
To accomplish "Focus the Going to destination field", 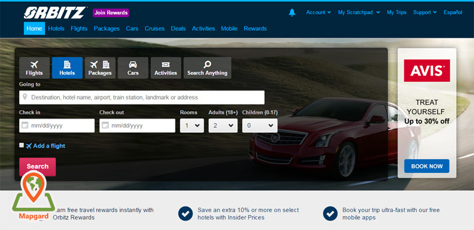I will pyautogui.click(x=142, y=98).
